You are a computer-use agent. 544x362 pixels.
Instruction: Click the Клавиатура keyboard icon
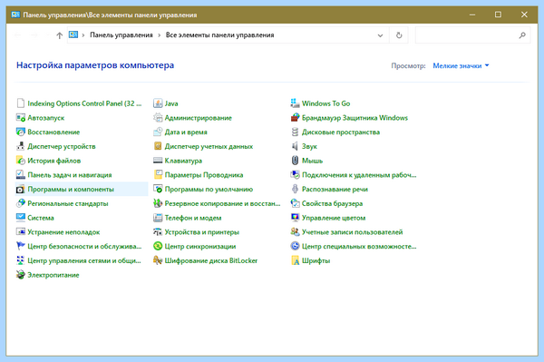tap(158, 161)
